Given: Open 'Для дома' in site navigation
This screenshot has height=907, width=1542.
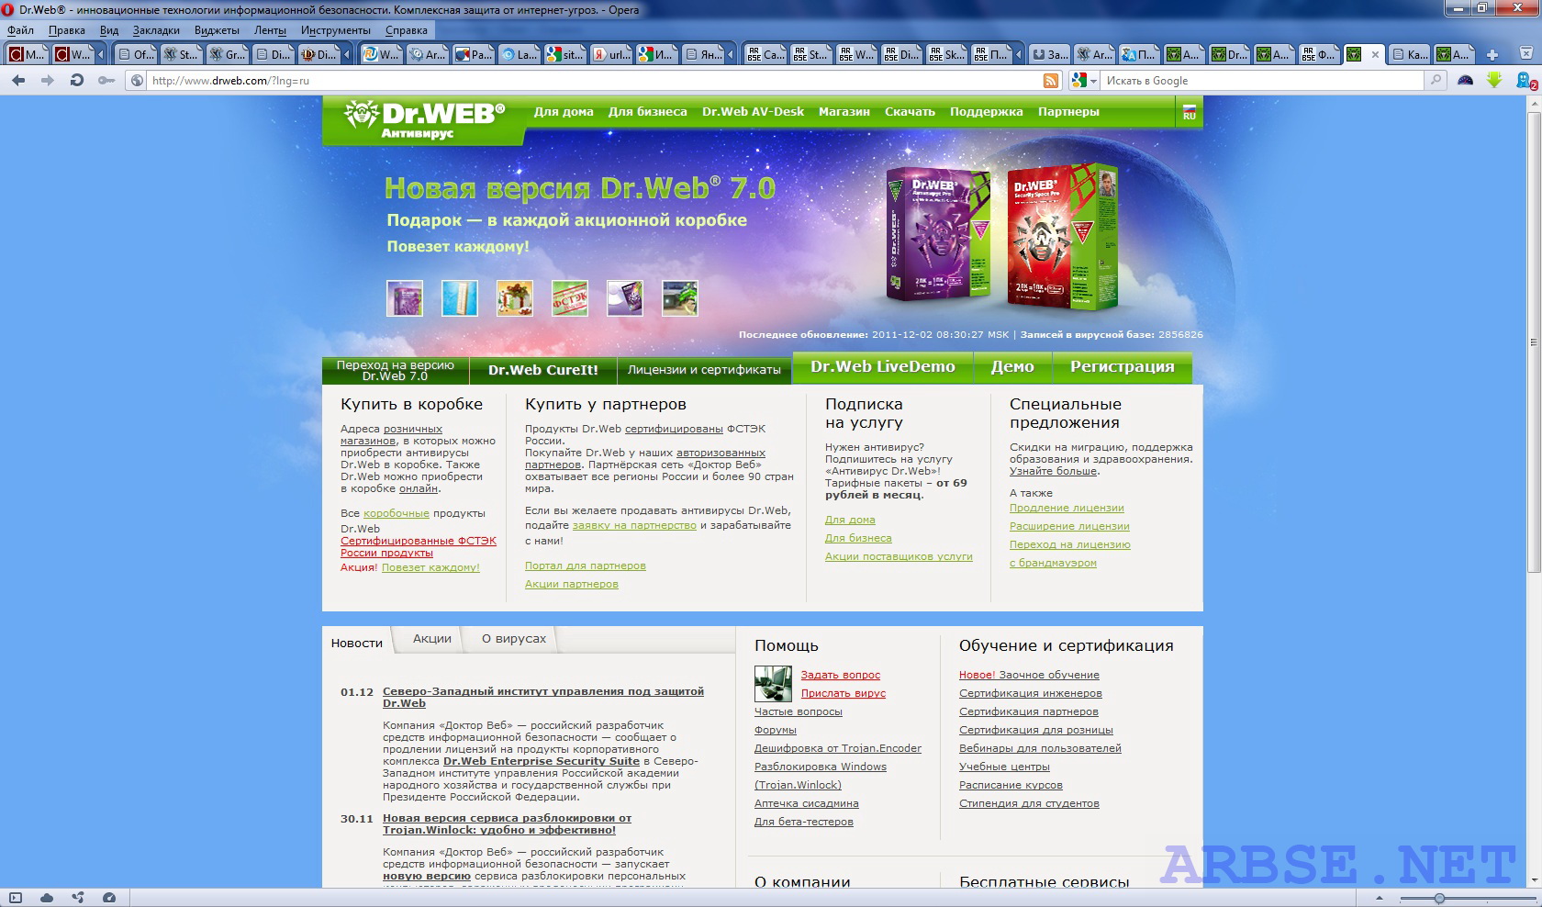Looking at the screenshot, I should pos(564,112).
